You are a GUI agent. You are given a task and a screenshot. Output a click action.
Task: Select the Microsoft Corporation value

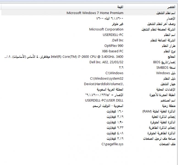click(106, 29)
